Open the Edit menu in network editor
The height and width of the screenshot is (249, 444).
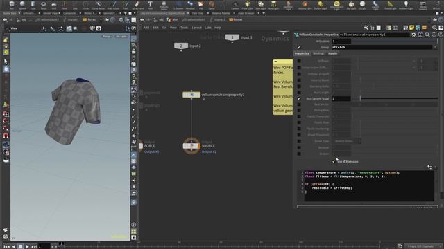pyautogui.click(x=155, y=28)
